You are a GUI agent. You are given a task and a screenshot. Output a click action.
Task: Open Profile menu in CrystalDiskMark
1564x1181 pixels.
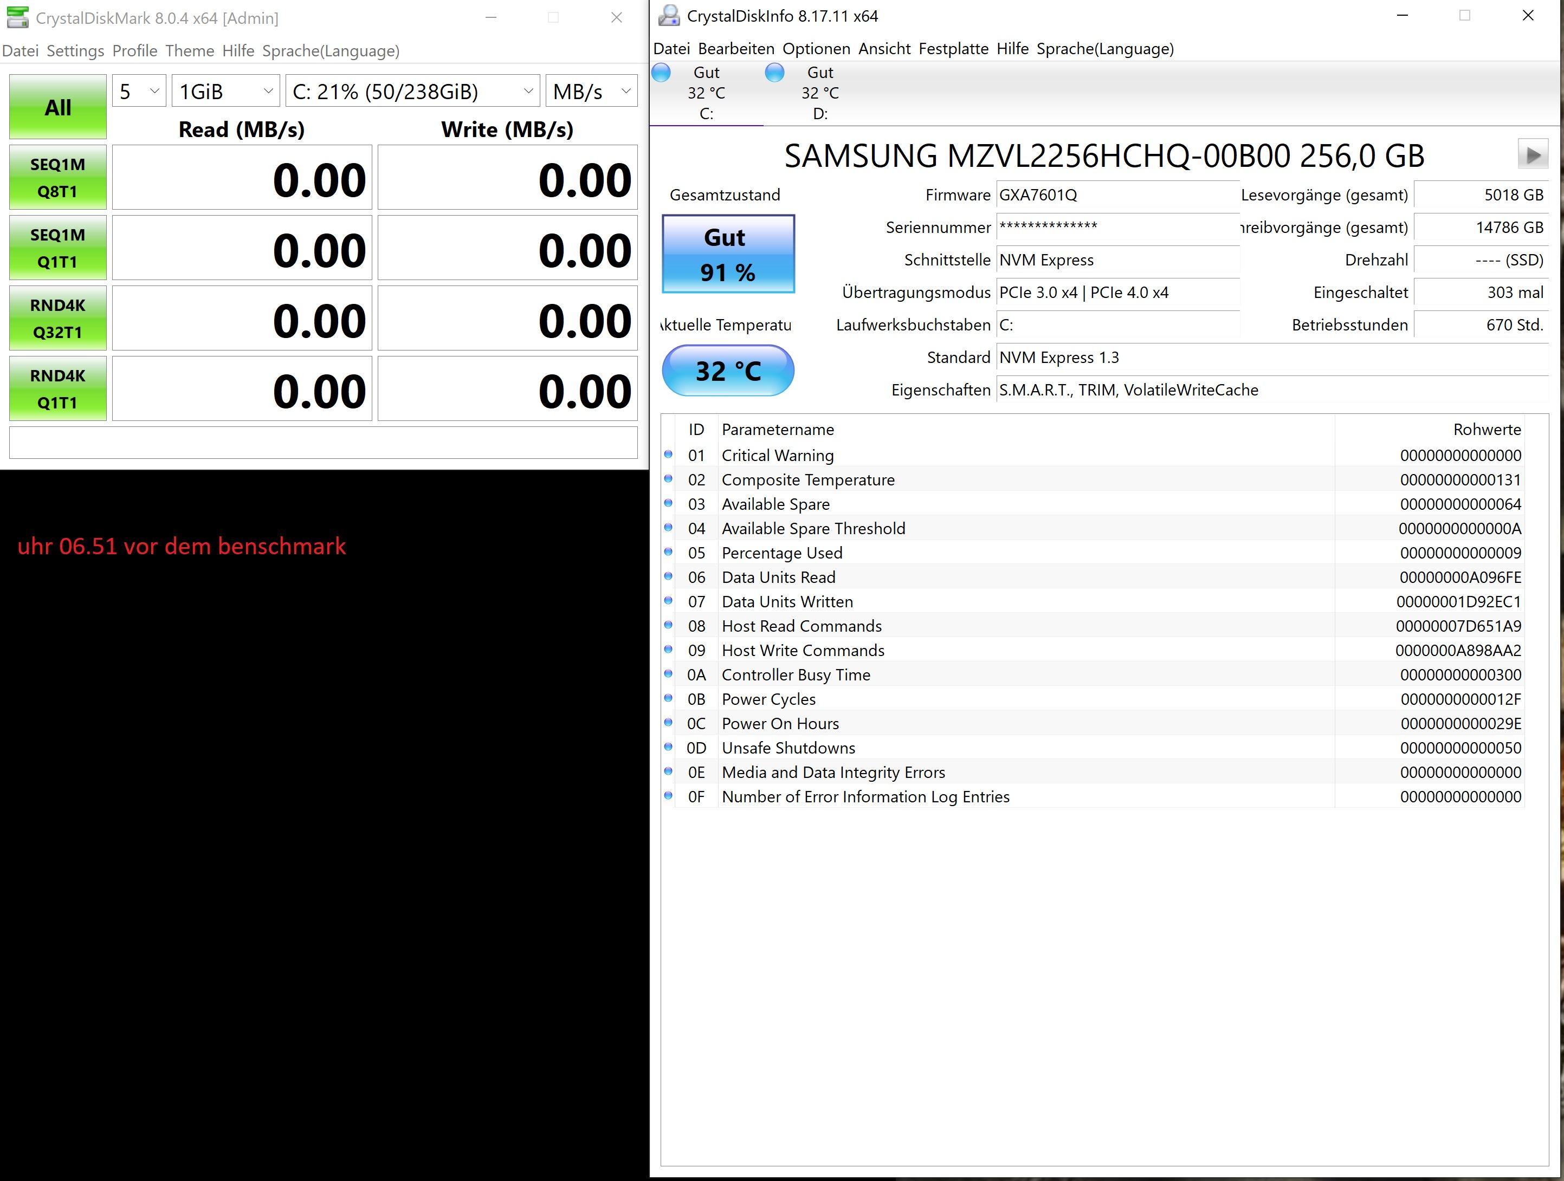click(135, 51)
